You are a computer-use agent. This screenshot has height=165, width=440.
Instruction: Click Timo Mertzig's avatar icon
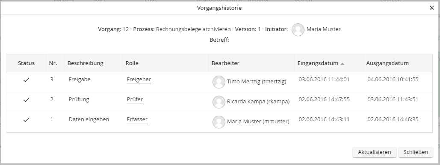point(219,82)
